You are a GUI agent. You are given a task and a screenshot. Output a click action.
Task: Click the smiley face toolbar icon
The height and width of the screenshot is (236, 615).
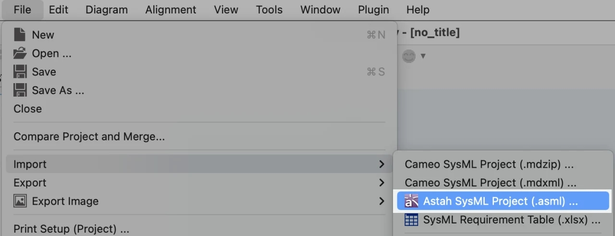[408, 56]
